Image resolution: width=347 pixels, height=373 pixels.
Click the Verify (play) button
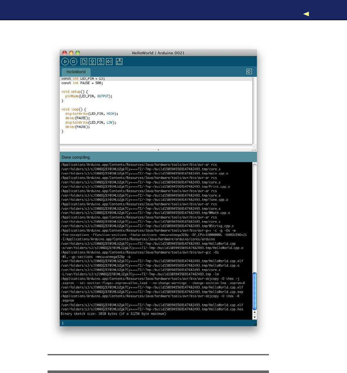65,62
